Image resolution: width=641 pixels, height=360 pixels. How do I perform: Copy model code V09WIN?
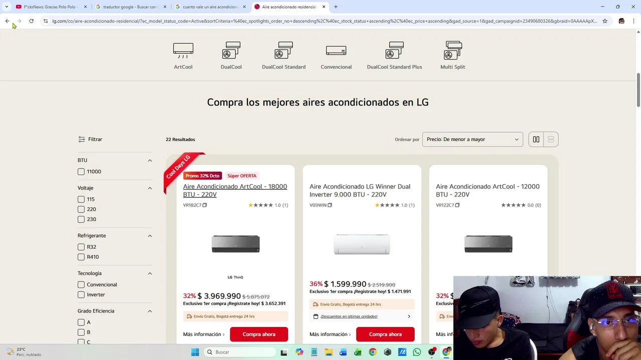point(330,205)
